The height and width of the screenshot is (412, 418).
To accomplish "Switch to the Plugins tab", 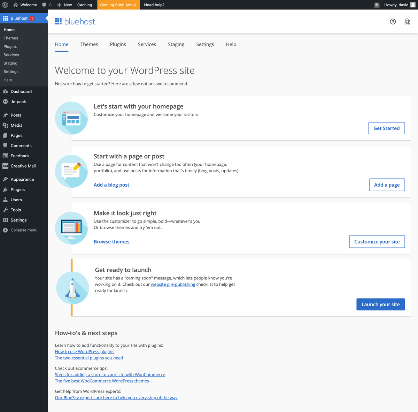I will pos(118,44).
